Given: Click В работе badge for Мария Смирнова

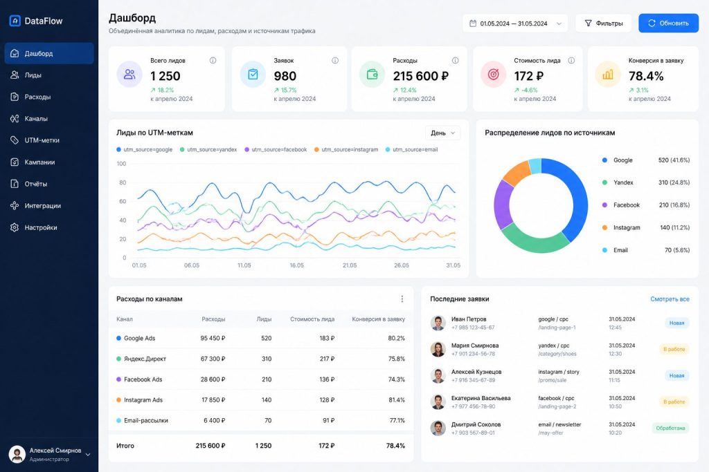Looking at the screenshot, I should 674,349.
